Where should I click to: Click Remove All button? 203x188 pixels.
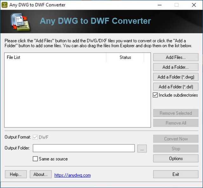[x=176, y=123]
